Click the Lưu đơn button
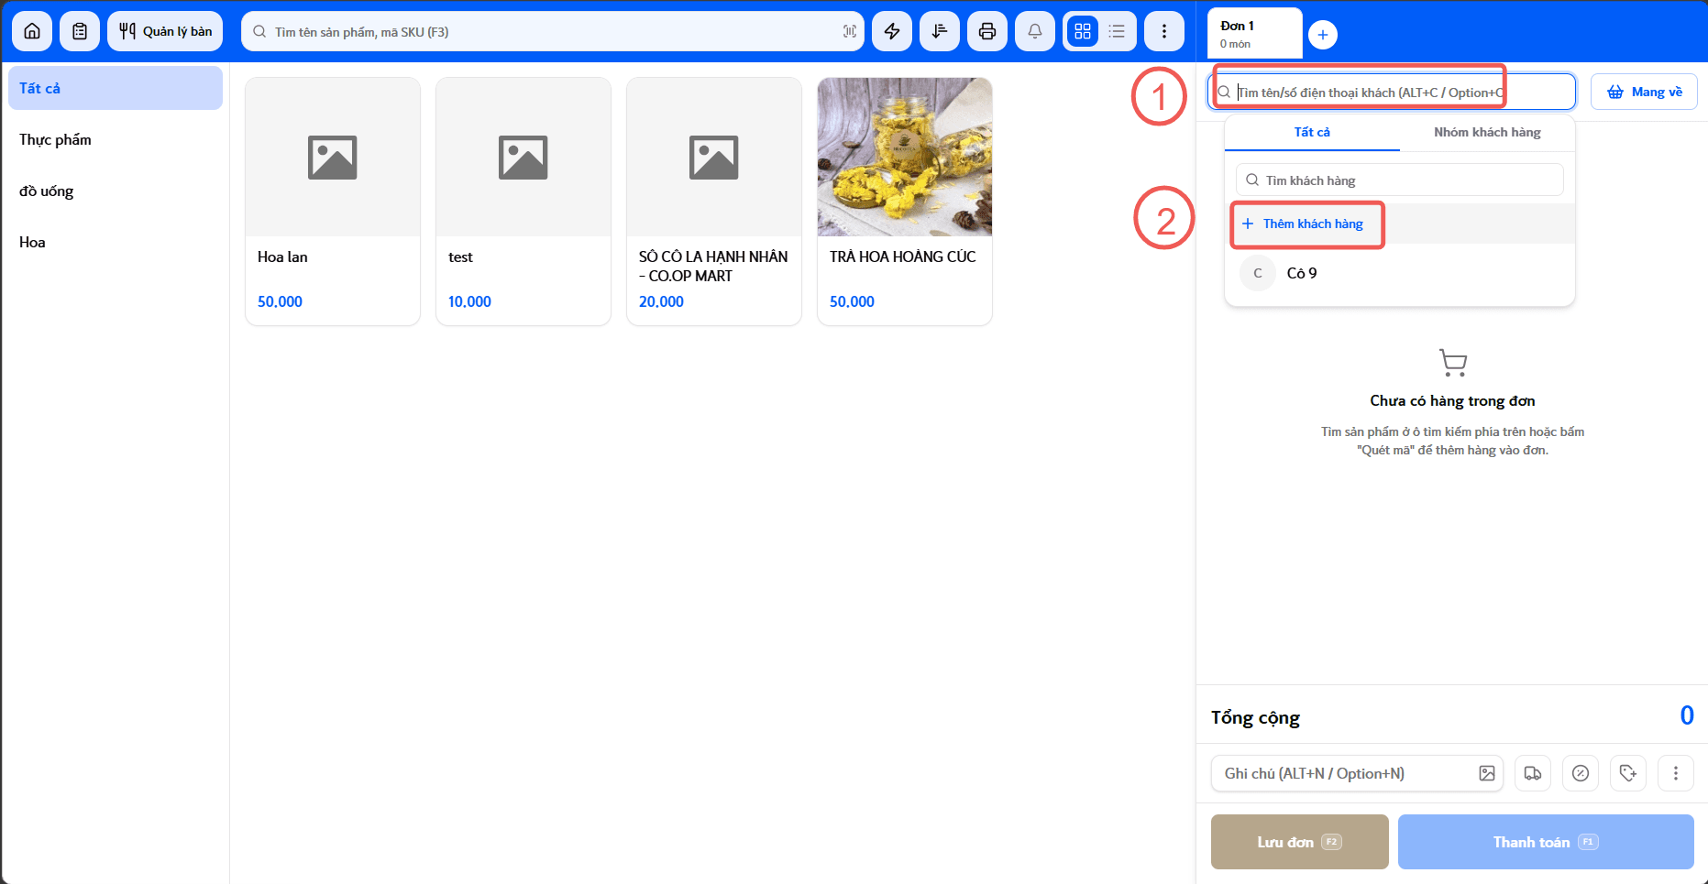The width and height of the screenshot is (1708, 884). [1300, 842]
